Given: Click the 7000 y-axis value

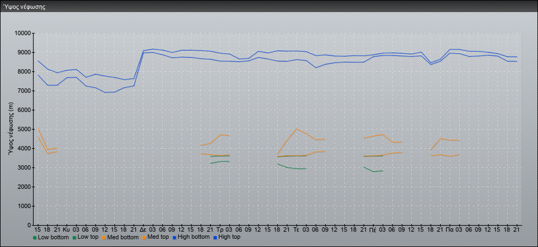Looking at the screenshot, I should pos(24,91).
